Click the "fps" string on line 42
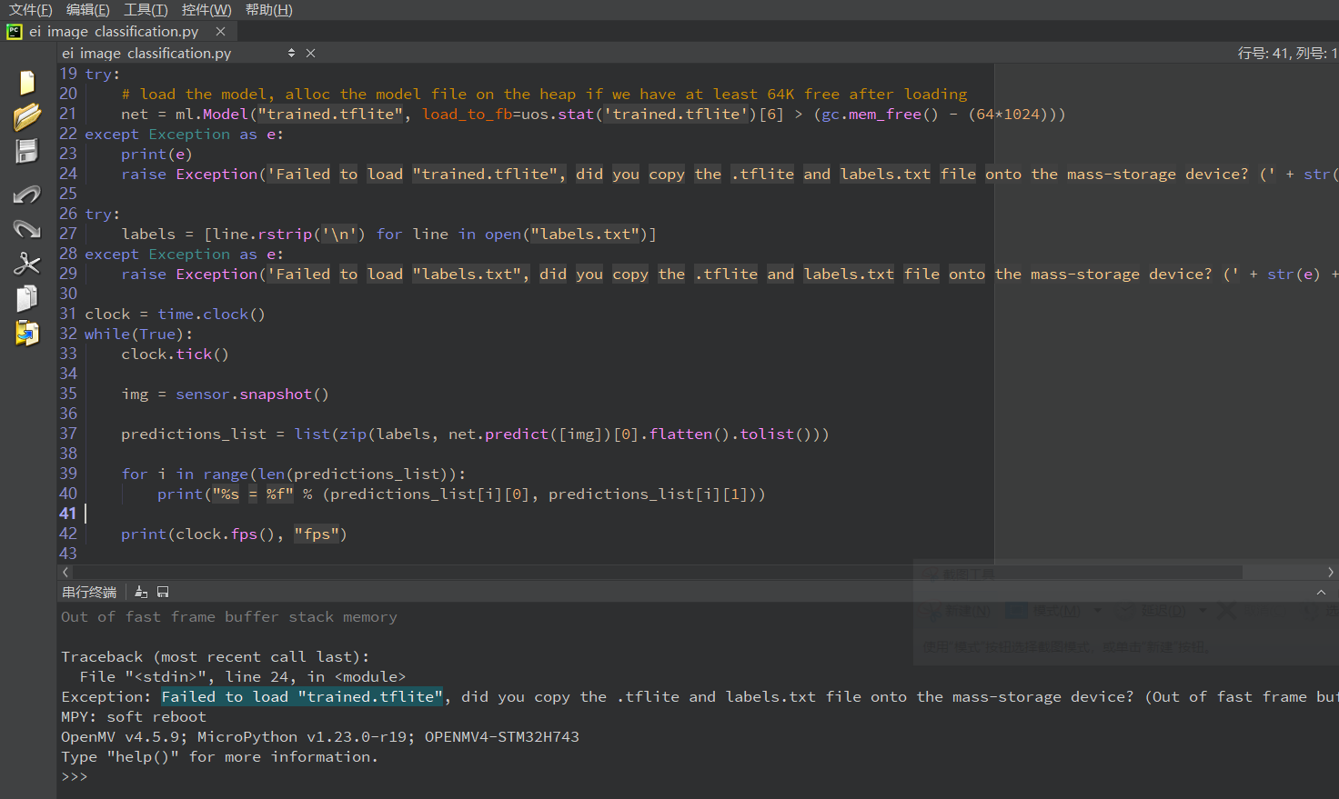Viewport: 1339px width, 799px height. tap(317, 534)
